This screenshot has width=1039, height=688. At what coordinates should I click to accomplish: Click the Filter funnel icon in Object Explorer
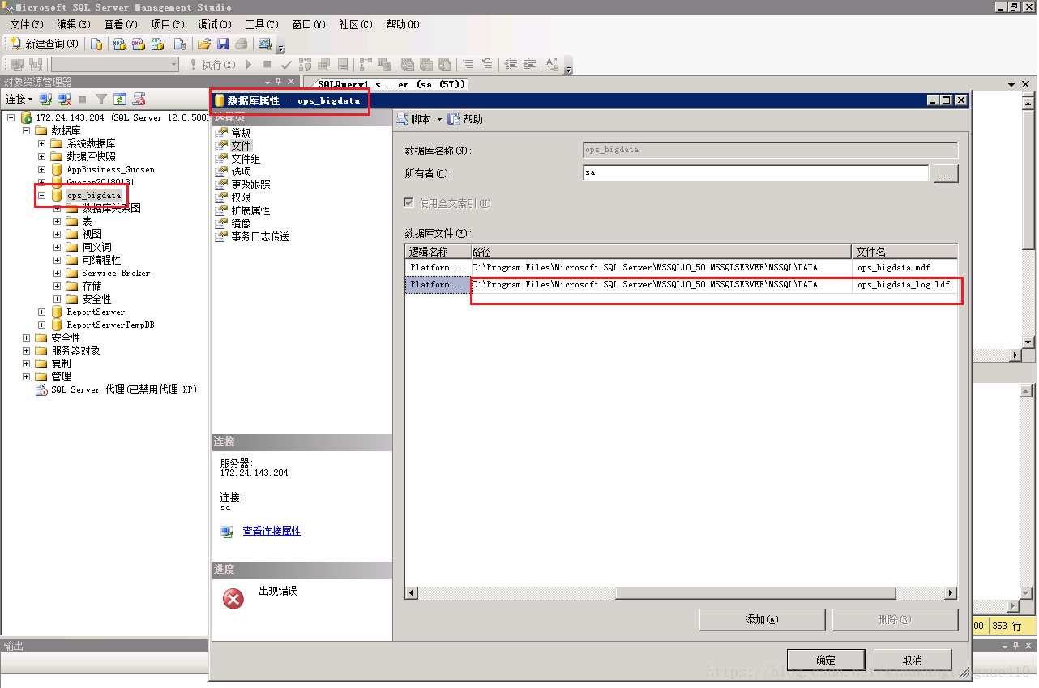pos(101,99)
